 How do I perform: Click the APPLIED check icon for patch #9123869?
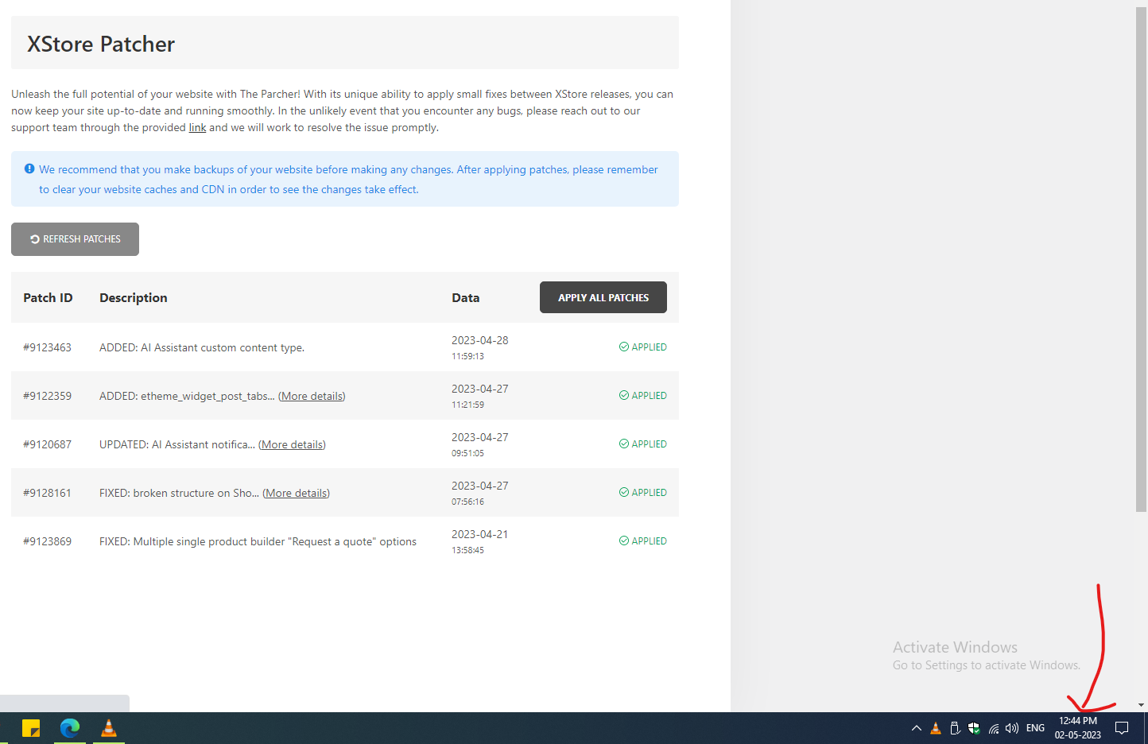624,541
